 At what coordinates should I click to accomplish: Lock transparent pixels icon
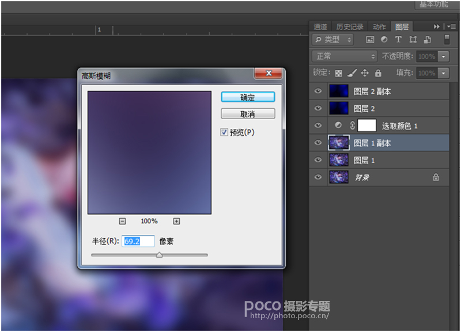click(x=338, y=73)
